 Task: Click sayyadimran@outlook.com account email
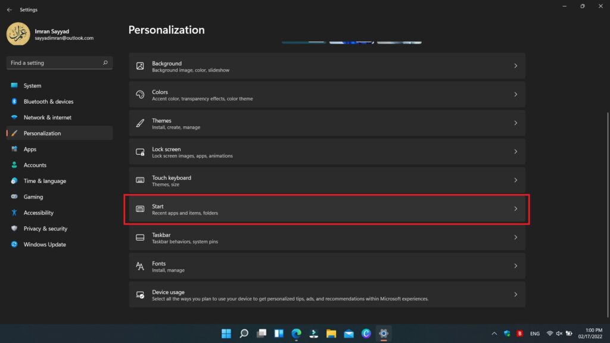[x=64, y=38]
